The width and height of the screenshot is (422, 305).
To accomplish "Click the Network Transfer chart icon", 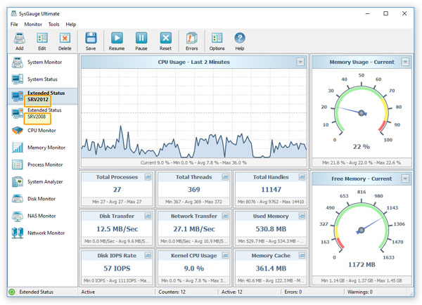I will pos(225,216).
